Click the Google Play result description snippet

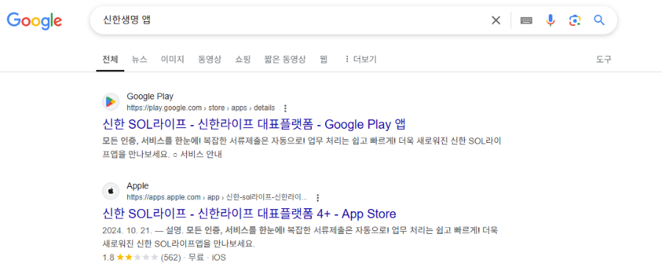pos(302,147)
